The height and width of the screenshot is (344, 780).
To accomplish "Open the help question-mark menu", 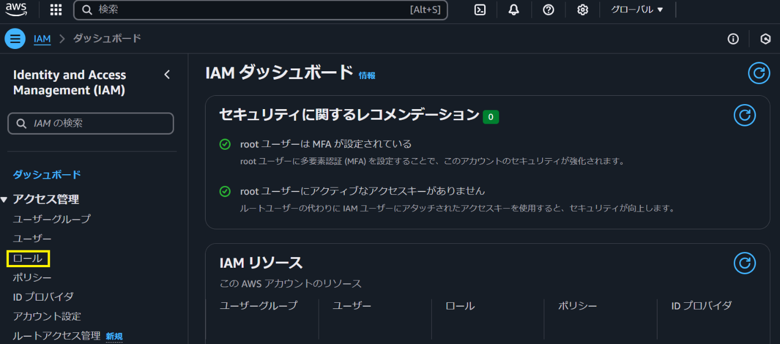I will (x=548, y=9).
